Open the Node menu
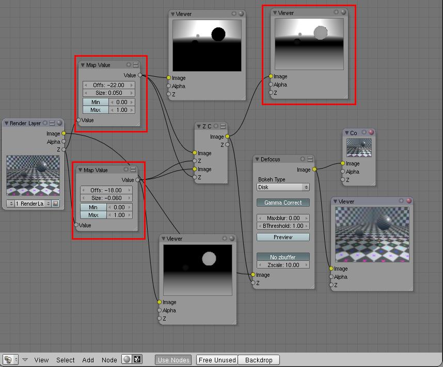The width and height of the screenshot is (443, 367). coord(109,360)
